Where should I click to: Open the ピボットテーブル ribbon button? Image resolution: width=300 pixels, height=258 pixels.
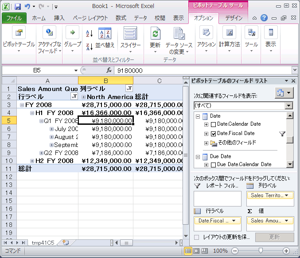tap(19, 39)
